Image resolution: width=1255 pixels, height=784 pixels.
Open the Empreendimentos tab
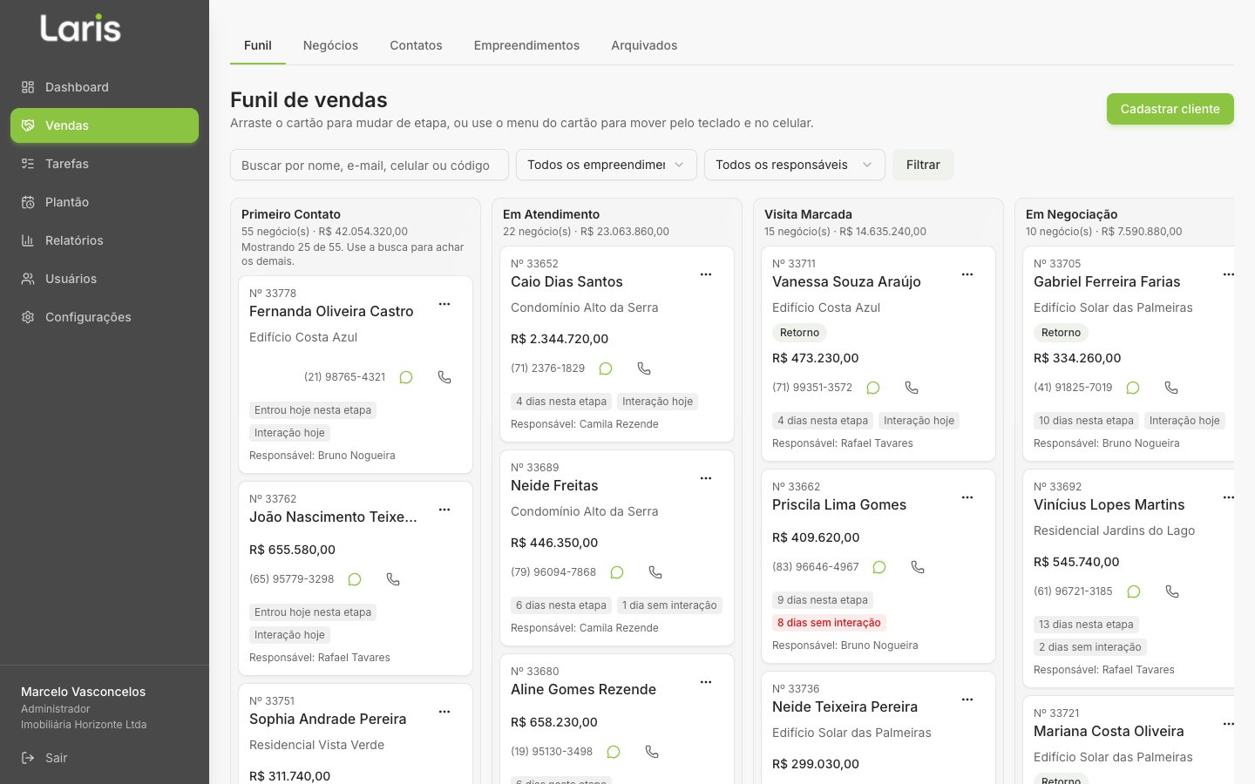coord(526,45)
